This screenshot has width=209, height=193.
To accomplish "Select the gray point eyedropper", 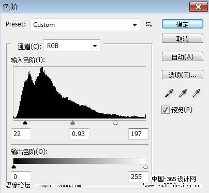I will point(183,93).
